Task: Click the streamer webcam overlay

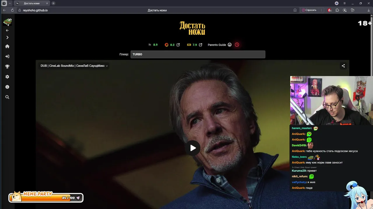Action: pos(331,100)
